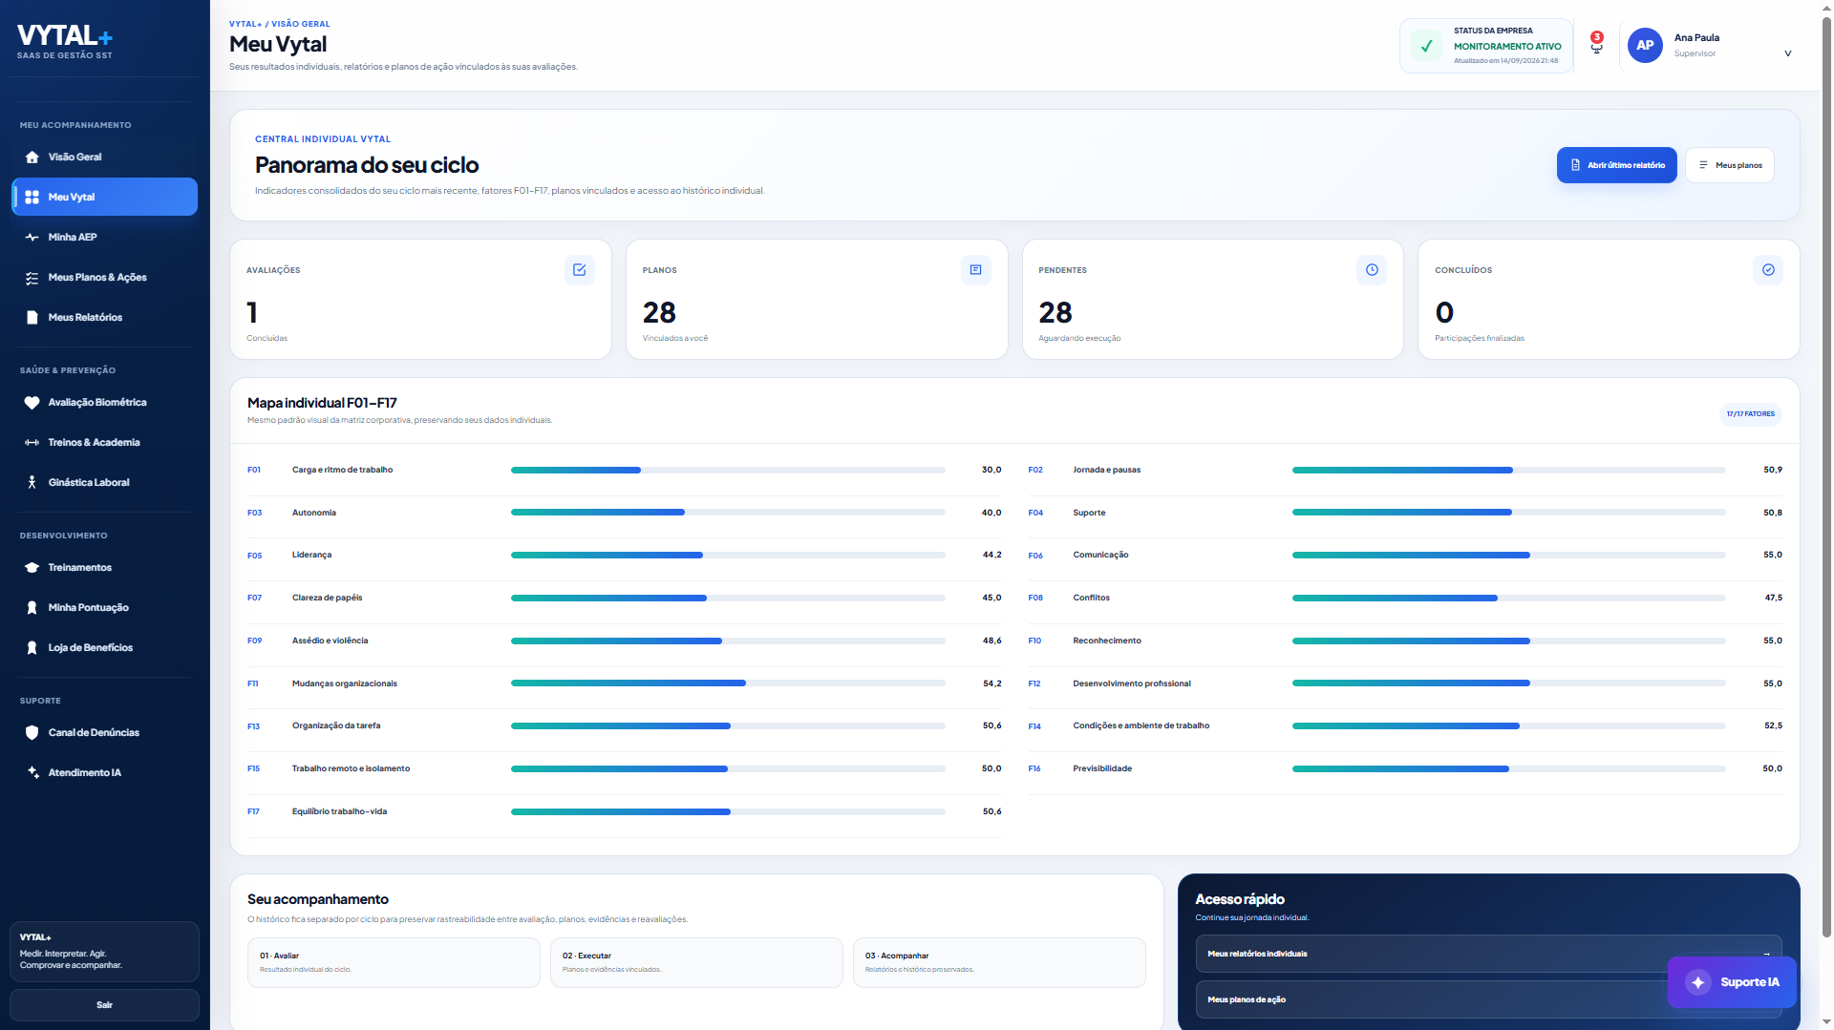This screenshot has width=1834, height=1030.
Task: Click Abrir último relatório button
Action: point(1616,165)
